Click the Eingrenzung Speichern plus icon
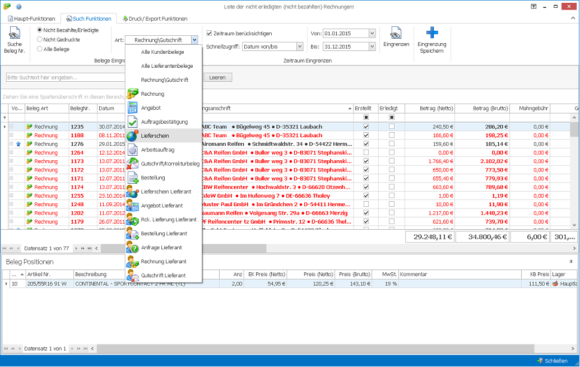This screenshot has width=580, height=367. (x=431, y=32)
